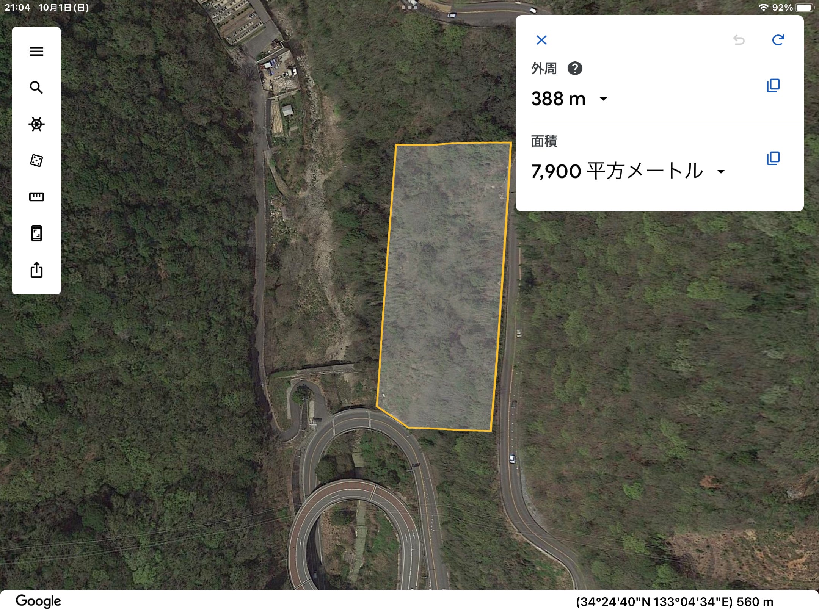This screenshot has height=614, width=819.
Task: Open the hamburger menu
Action: 36,51
